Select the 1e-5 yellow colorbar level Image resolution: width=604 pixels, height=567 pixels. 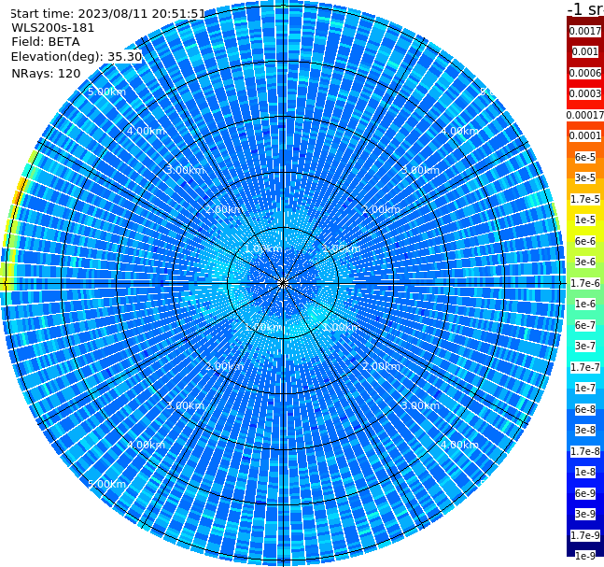(x=585, y=220)
